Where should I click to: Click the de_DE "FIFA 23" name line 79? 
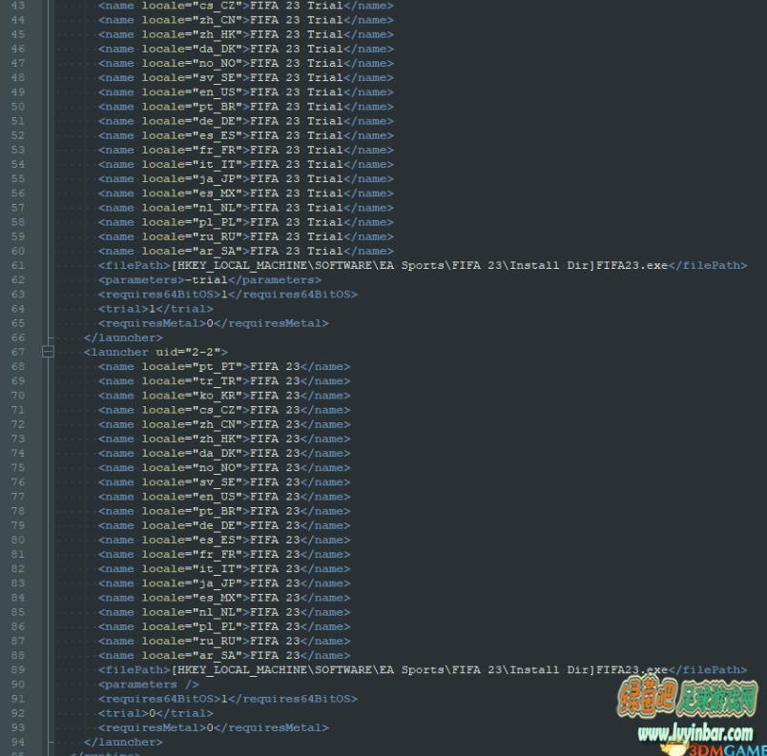point(224,525)
